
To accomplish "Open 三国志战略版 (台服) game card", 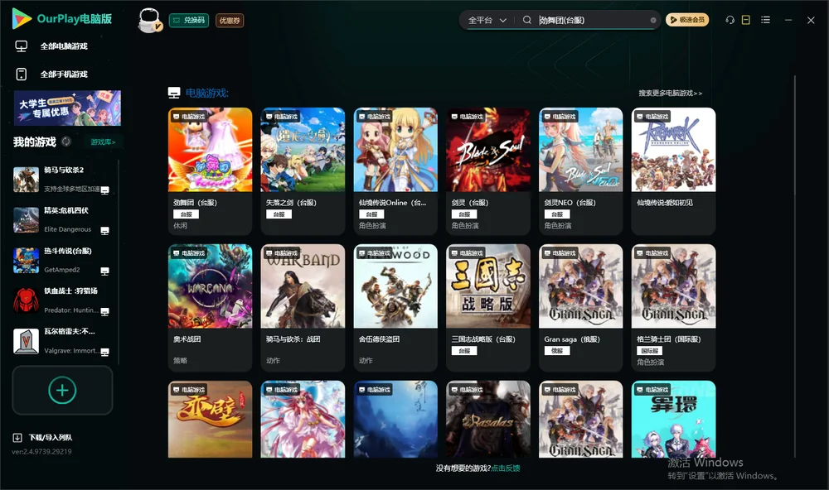I will [488, 307].
